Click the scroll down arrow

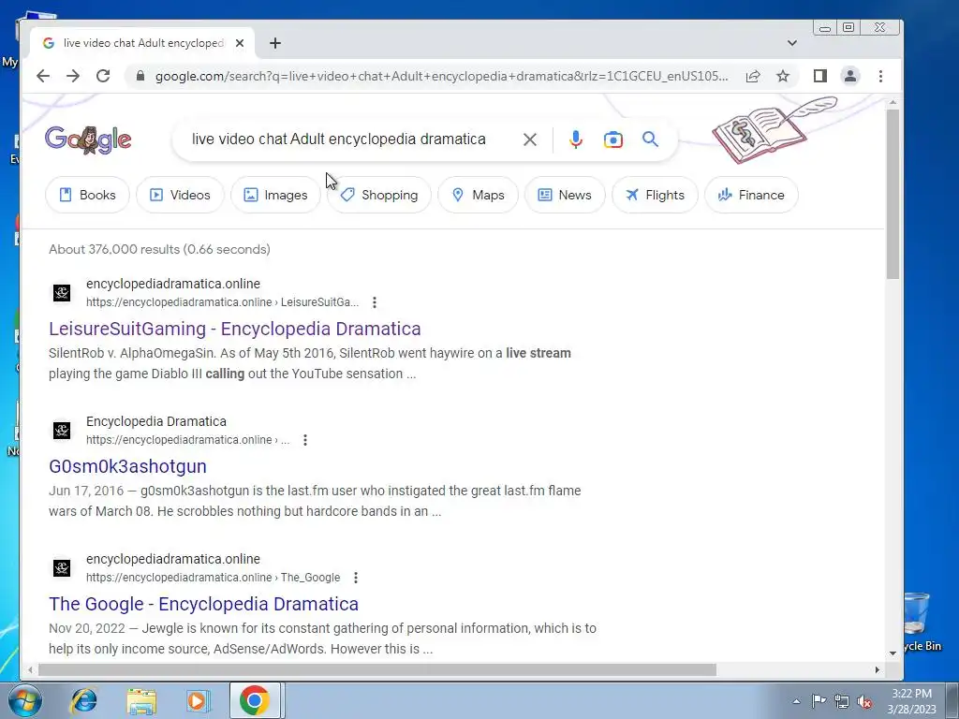point(893,653)
